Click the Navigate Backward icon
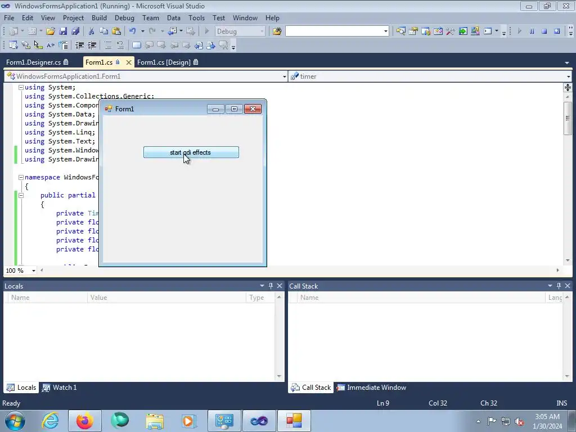Screen dimensions: 576x432 point(172,31)
